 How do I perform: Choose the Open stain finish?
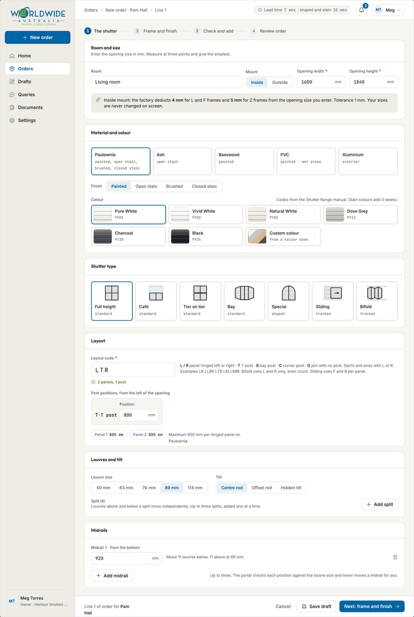[x=146, y=186]
